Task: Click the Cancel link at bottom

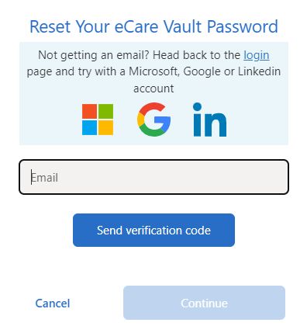Action: 53,304
